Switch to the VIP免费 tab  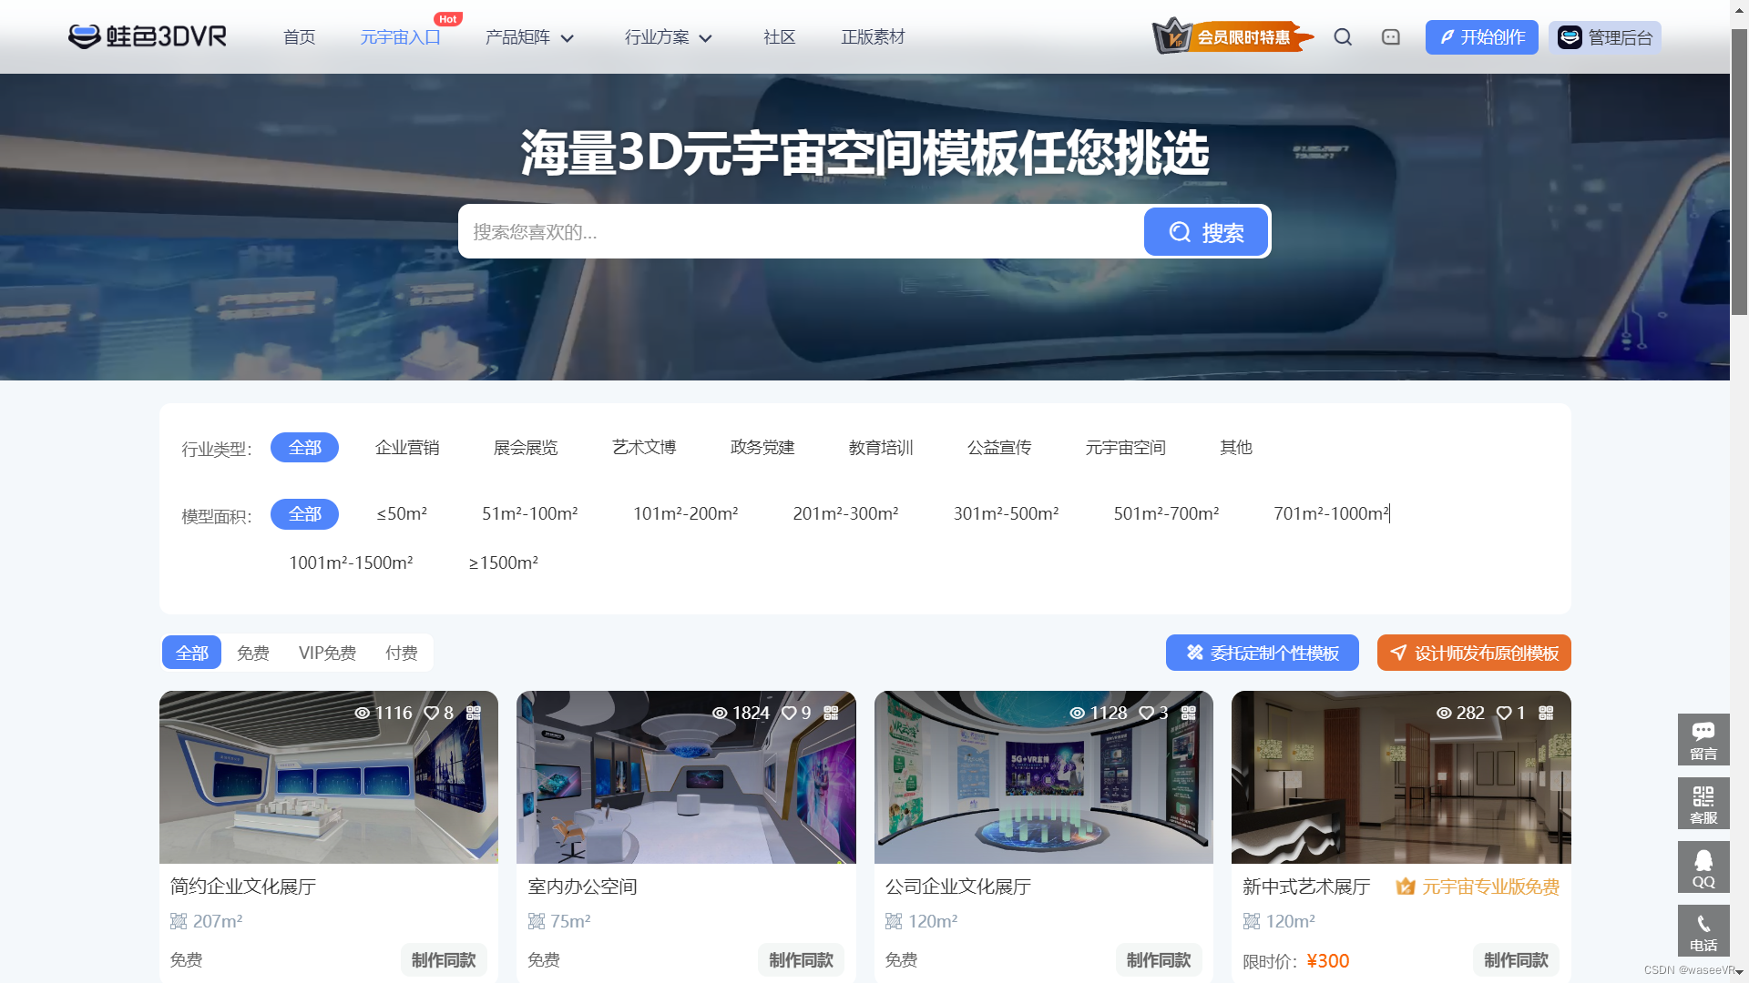[x=327, y=654]
